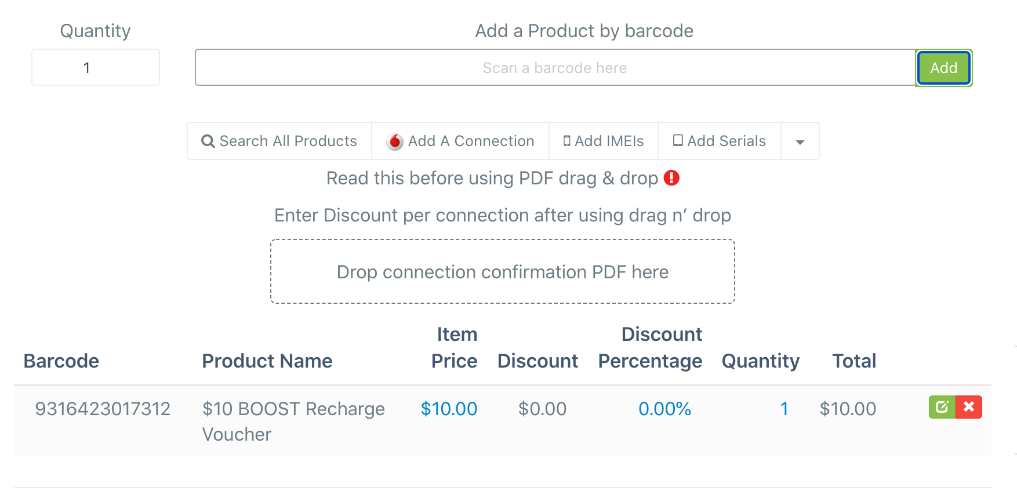Image resolution: width=1017 pixels, height=494 pixels.
Task: Click the magnifier search icon
Action: pyautogui.click(x=208, y=141)
